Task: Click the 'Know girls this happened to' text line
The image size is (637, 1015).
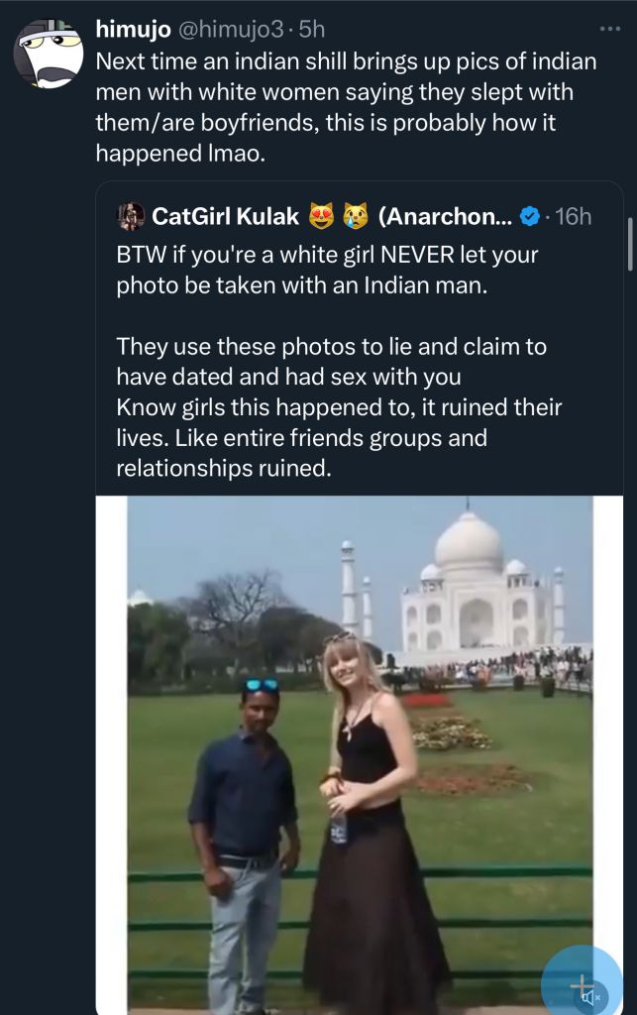Action: (x=339, y=406)
